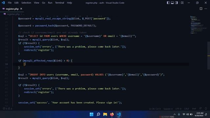This screenshot has width=210, height=118.
Task: Select the PHP language mode
Action: tap(194, 109)
